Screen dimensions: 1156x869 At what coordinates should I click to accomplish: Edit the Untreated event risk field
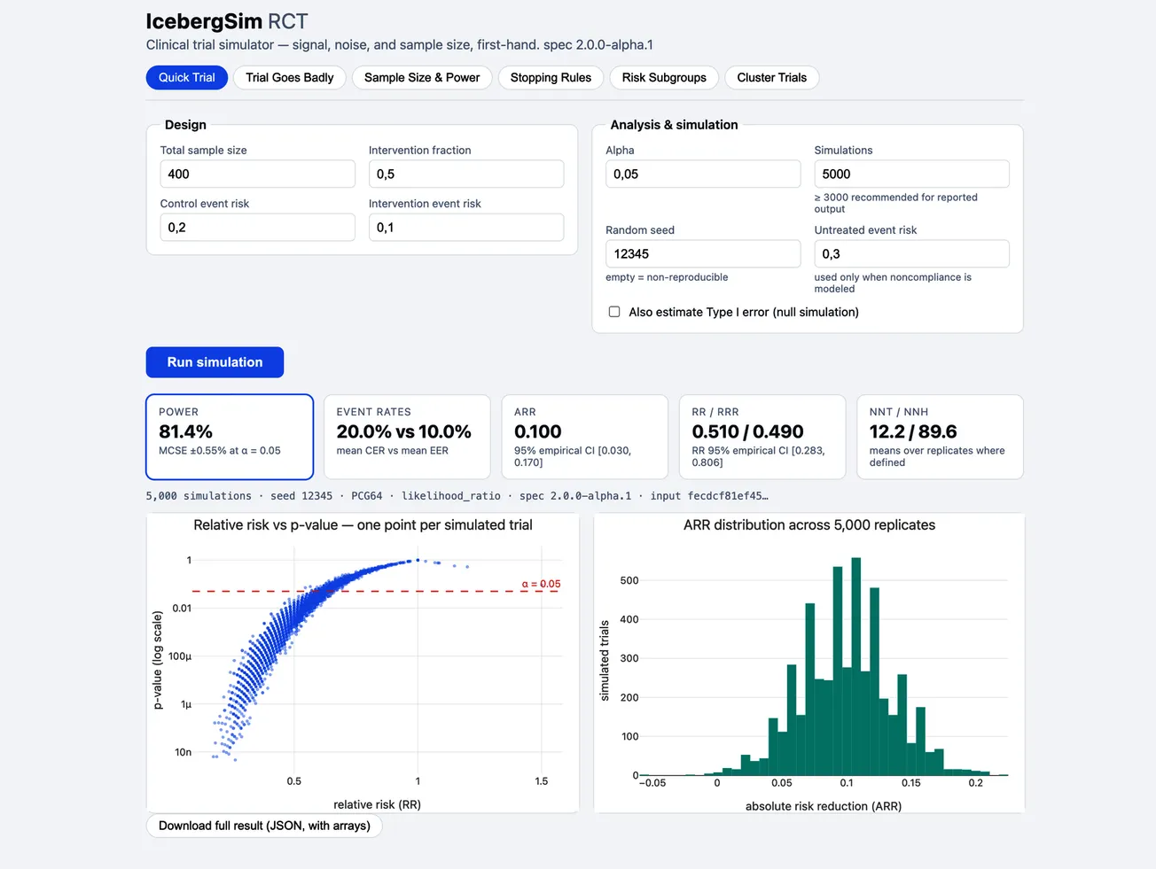point(911,254)
